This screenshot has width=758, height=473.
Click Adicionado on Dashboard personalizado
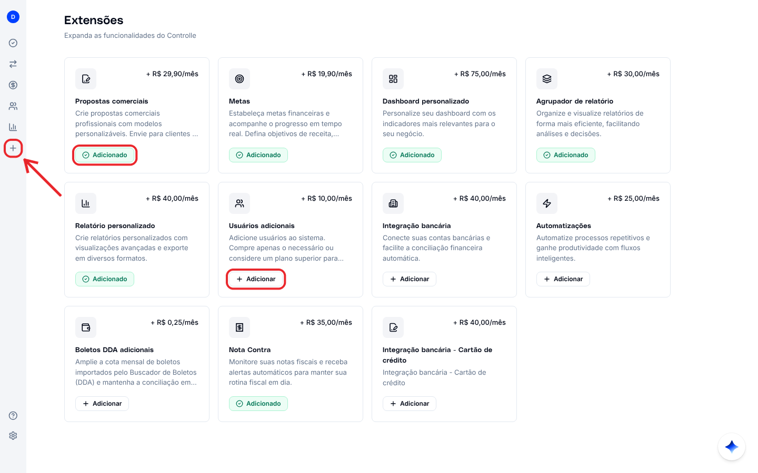(412, 155)
